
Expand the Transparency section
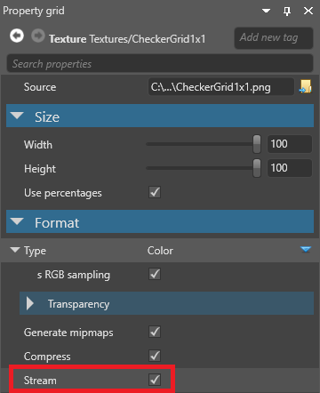tap(29, 303)
